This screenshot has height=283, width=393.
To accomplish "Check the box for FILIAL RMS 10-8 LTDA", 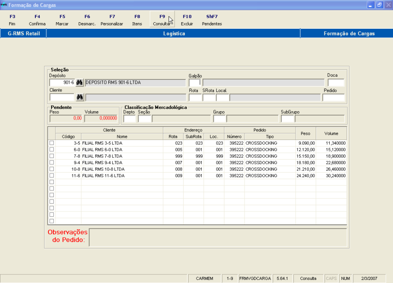I will click(x=52, y=169).
